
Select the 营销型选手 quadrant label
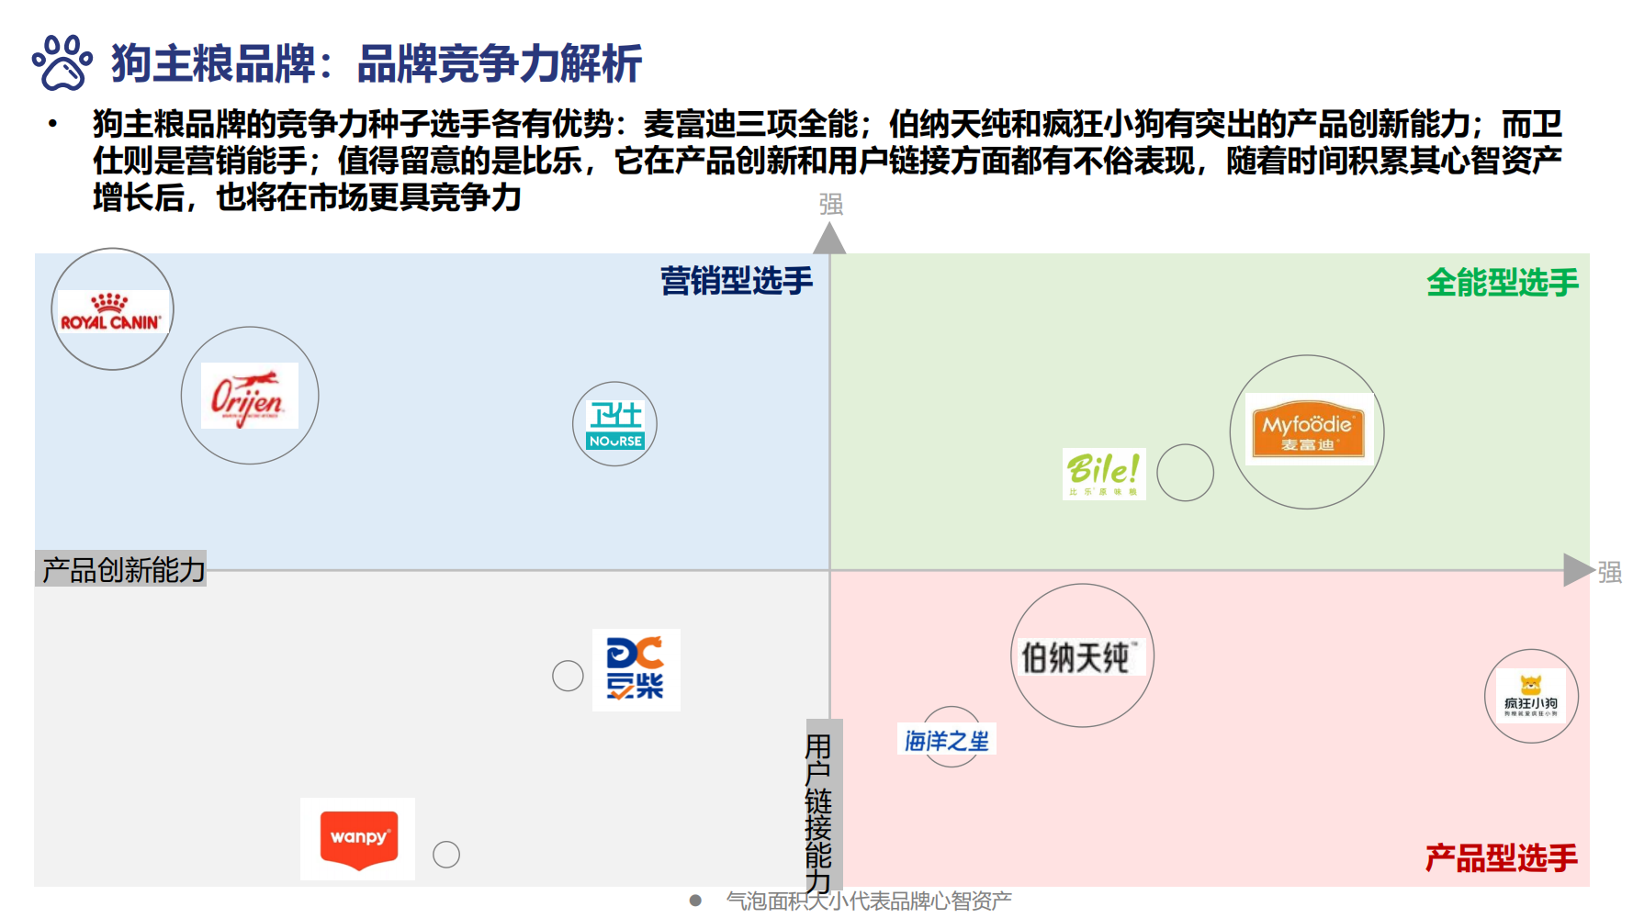[737, 281]
